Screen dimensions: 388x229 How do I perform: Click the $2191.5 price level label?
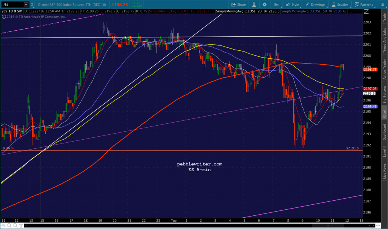click(352, 148)
